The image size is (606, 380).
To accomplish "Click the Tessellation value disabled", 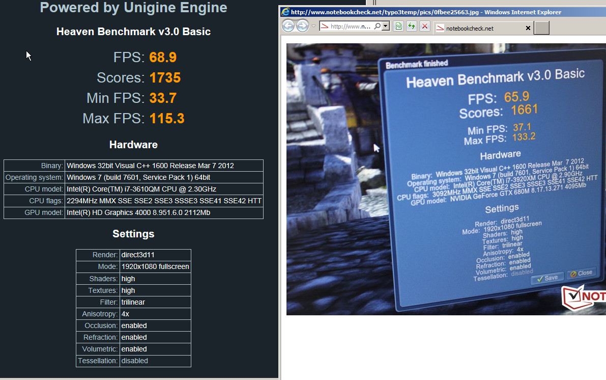I will pos(155,361).
